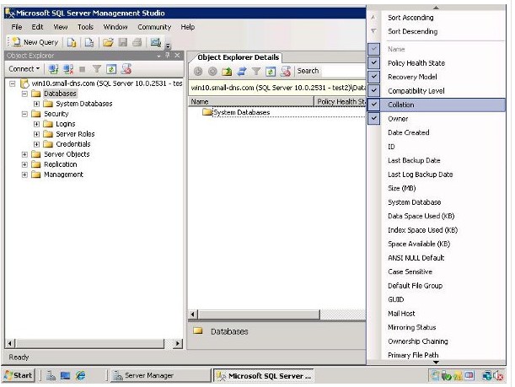Select System Databases in the Details list
The height and width of the screenshot is (387, 515).
[241, 112]
